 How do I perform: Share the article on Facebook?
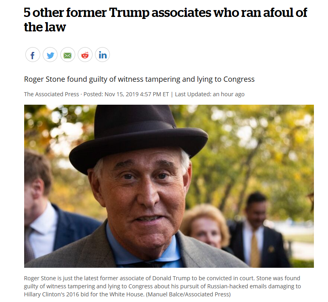point(33,55)
